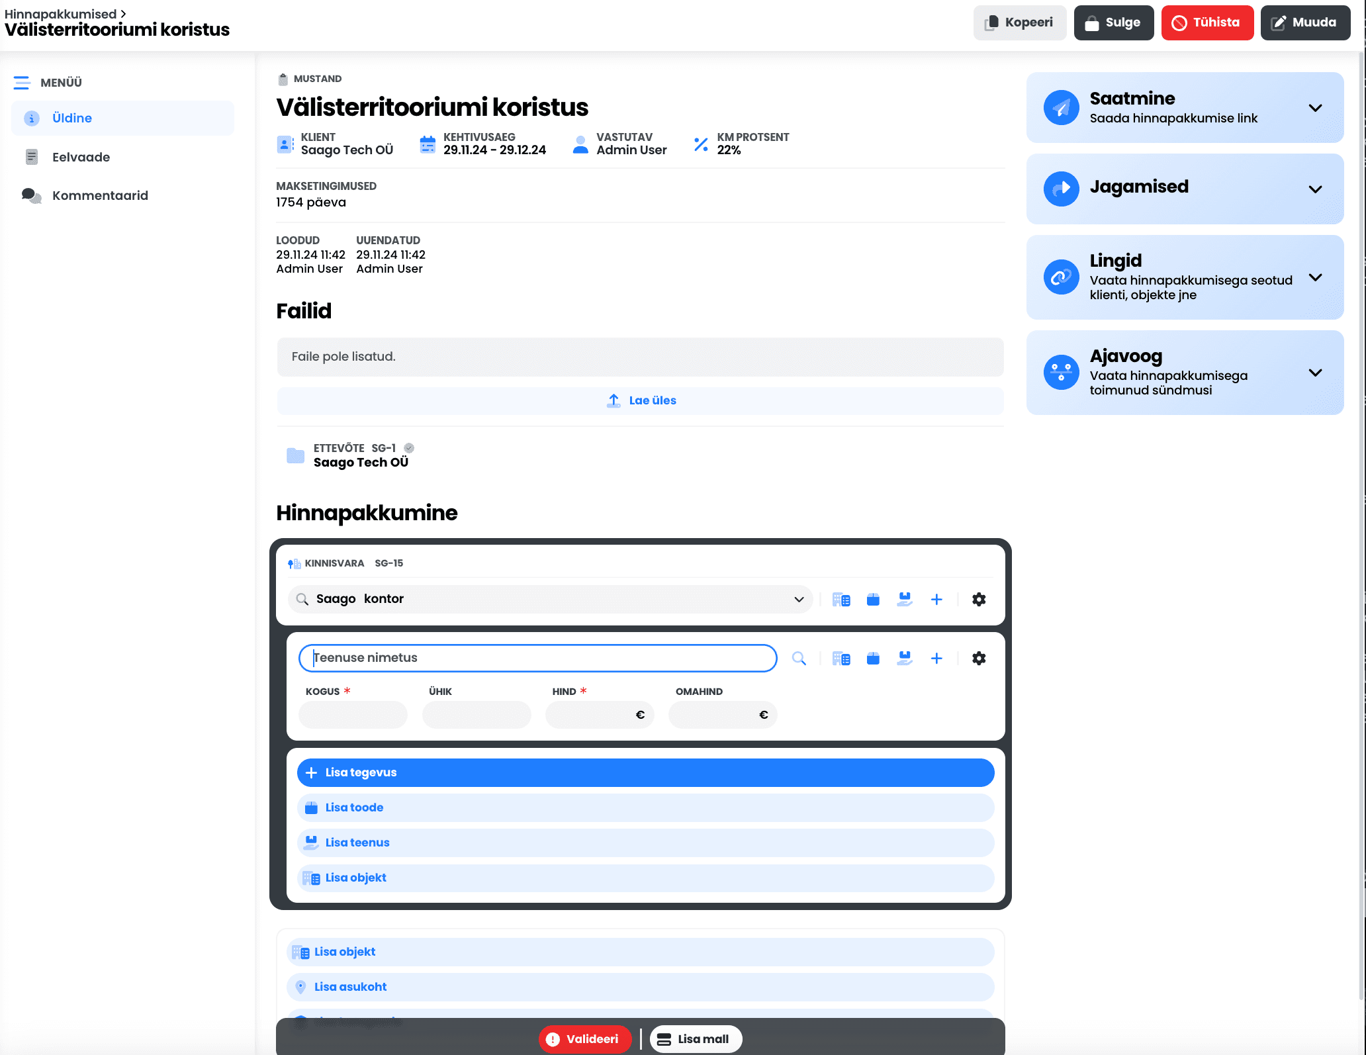1366x1055 pixels.
Task: Upload a file with Lae üles
Action: (641, 400)
